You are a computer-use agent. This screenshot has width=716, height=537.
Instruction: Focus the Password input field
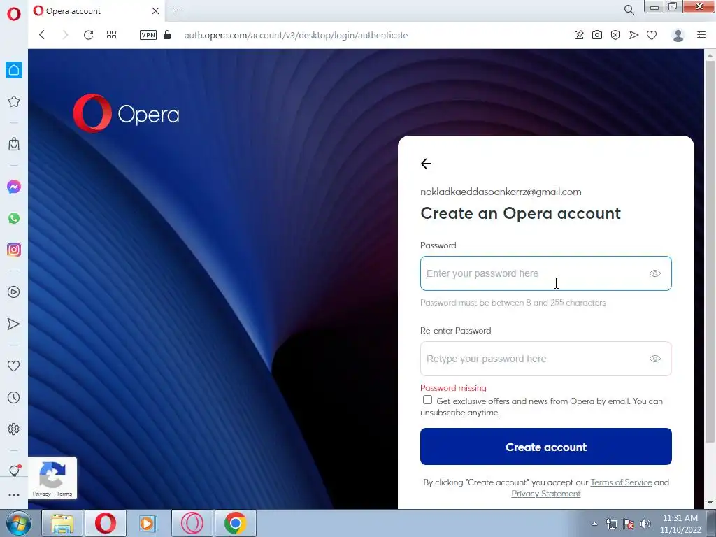click(x=545, y=273)
